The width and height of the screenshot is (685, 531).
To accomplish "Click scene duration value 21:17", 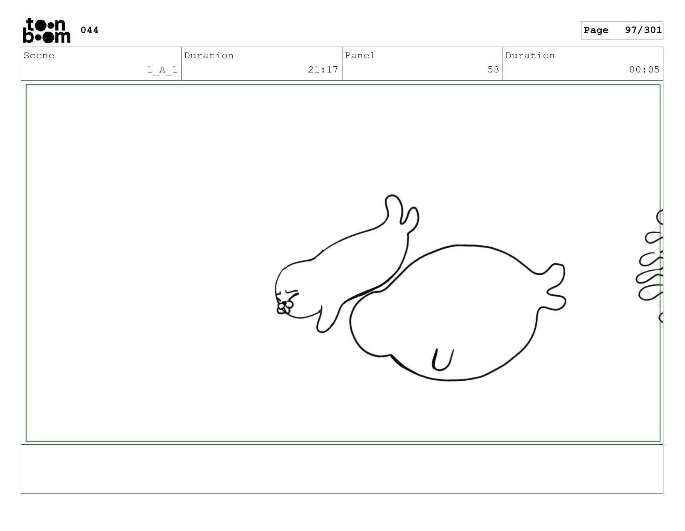I will [x=323, y=70].
